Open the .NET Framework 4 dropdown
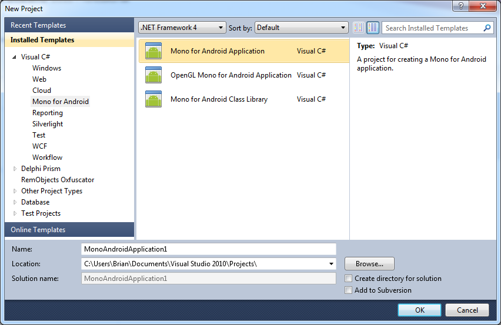 tap(182, 28)
